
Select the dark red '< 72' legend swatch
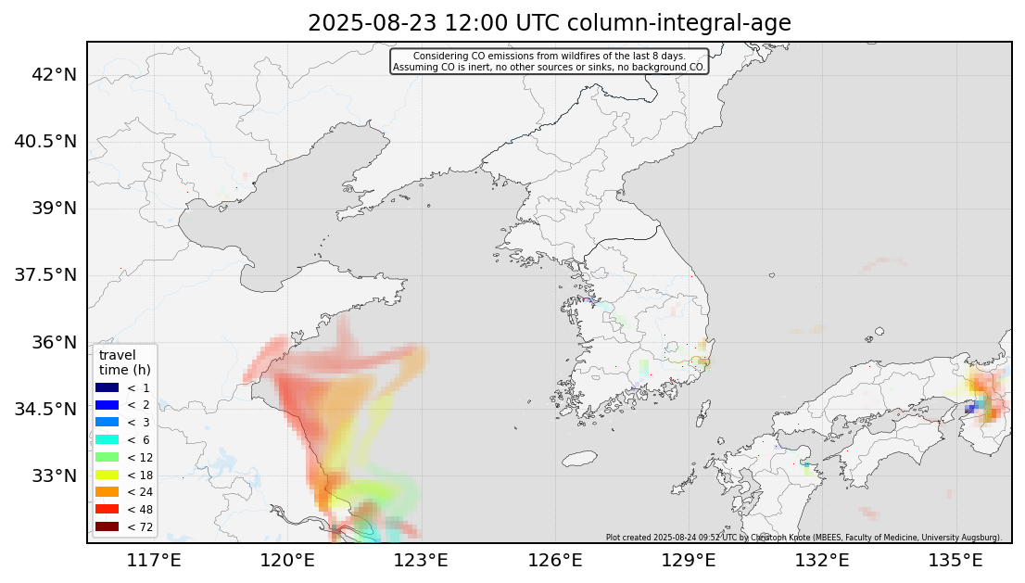tap(108, 526)
